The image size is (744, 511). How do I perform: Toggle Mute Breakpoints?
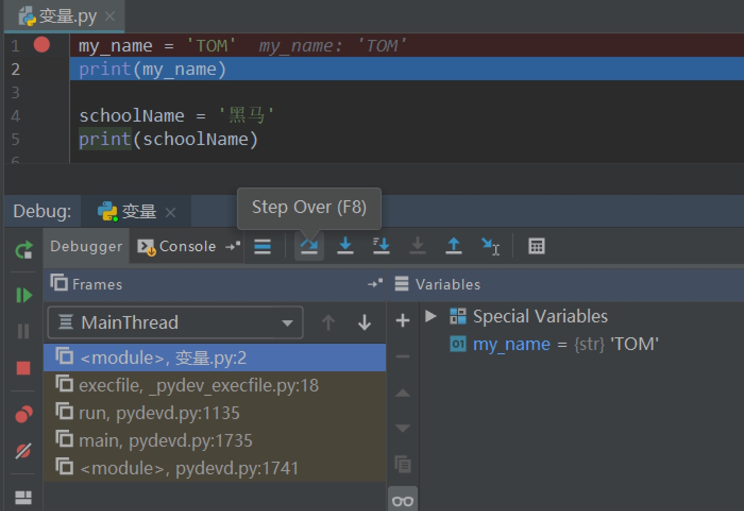click(24, 451)
